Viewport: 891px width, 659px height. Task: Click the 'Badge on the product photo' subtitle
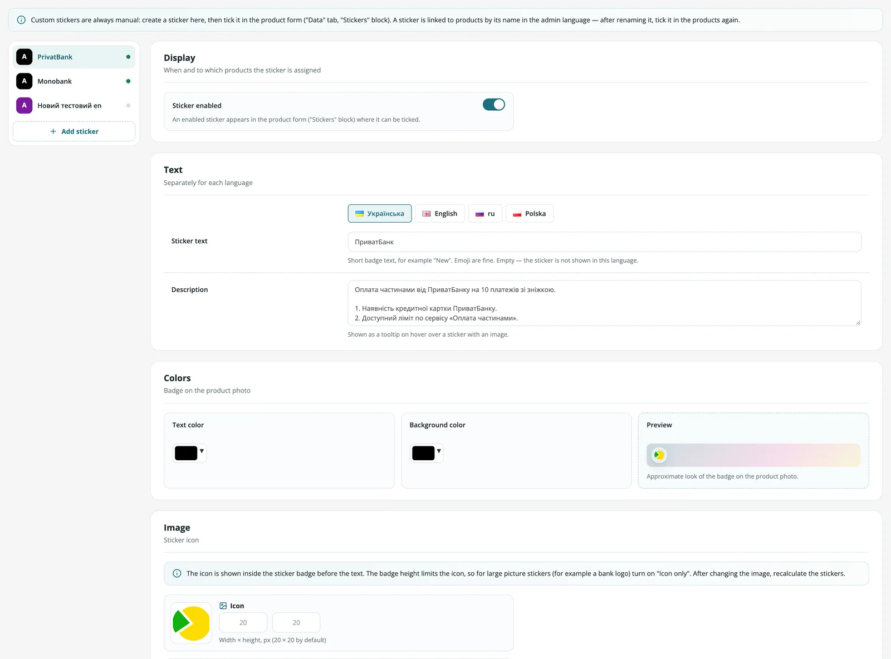tap(207, 391)
